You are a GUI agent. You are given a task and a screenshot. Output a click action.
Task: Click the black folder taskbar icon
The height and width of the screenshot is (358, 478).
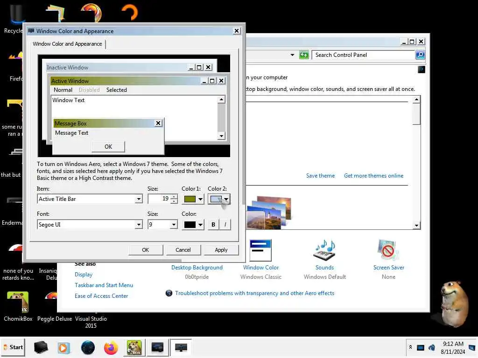(x=41, y=347)
